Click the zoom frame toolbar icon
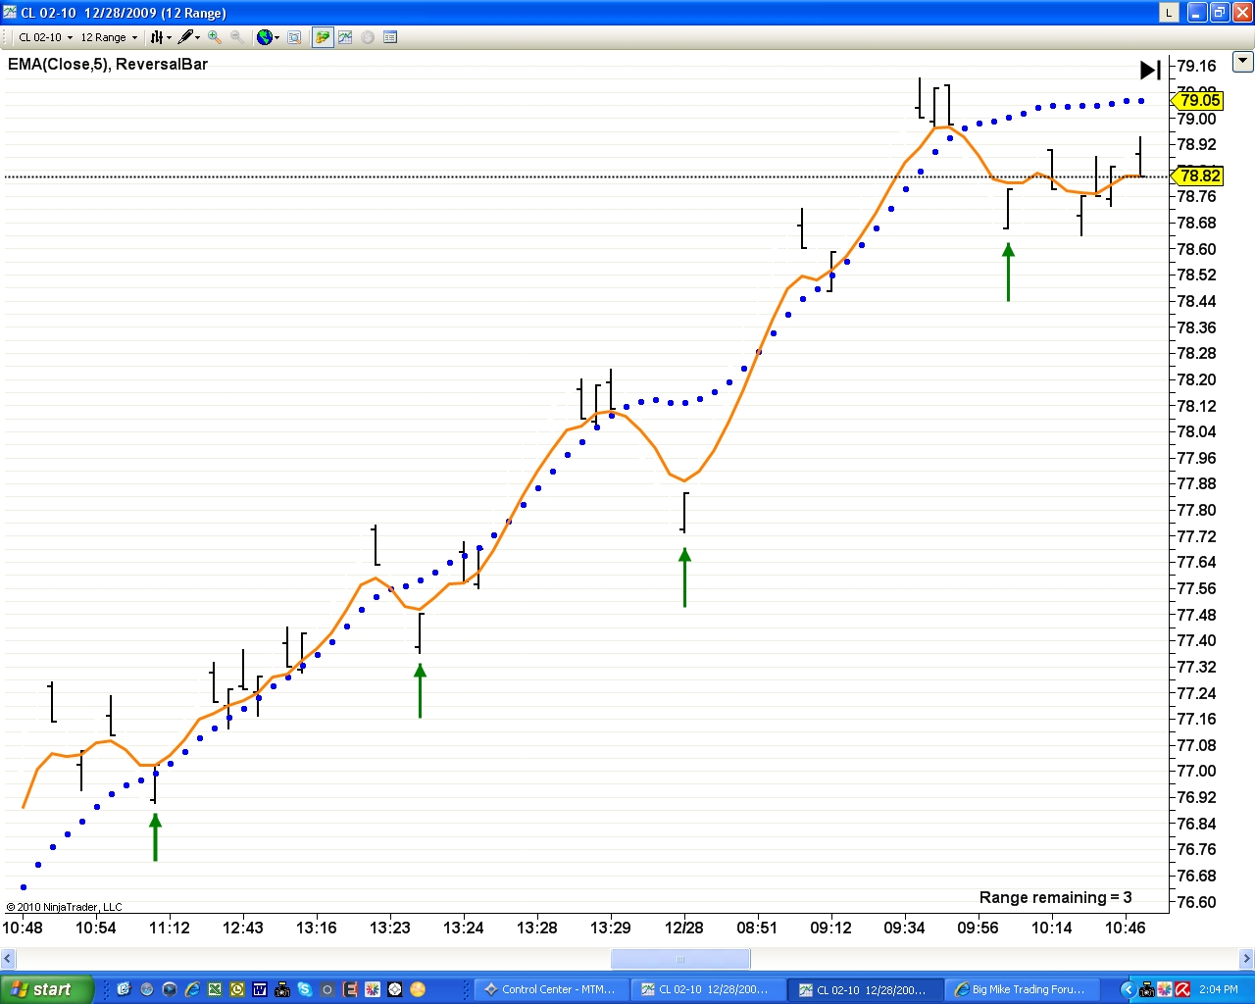 tap(294, 37)
